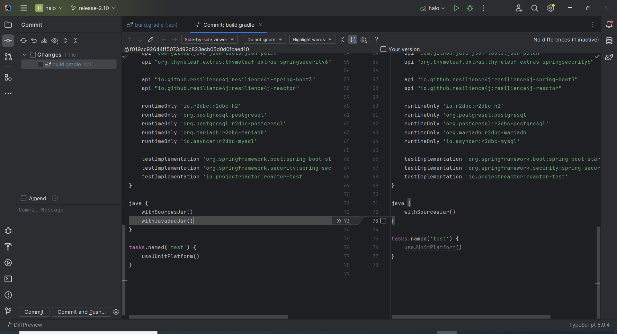
Task: Open the Side-by-side viewer dropdown
Action: coord(209,40)
